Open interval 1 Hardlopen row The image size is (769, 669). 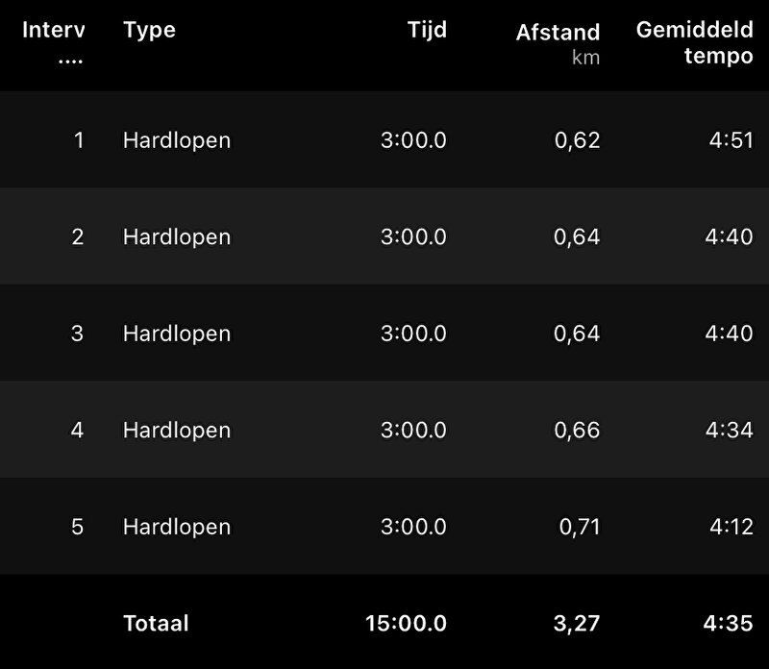pyautogui.click(x=384, y=139)
